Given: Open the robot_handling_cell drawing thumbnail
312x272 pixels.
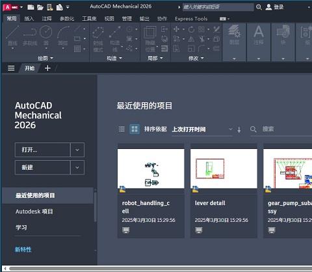Looking at the screenshot, I should tap(151, 169).
